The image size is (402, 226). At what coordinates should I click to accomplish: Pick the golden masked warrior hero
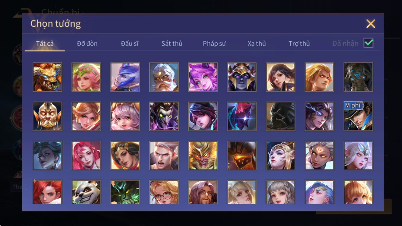coord(47,116)
